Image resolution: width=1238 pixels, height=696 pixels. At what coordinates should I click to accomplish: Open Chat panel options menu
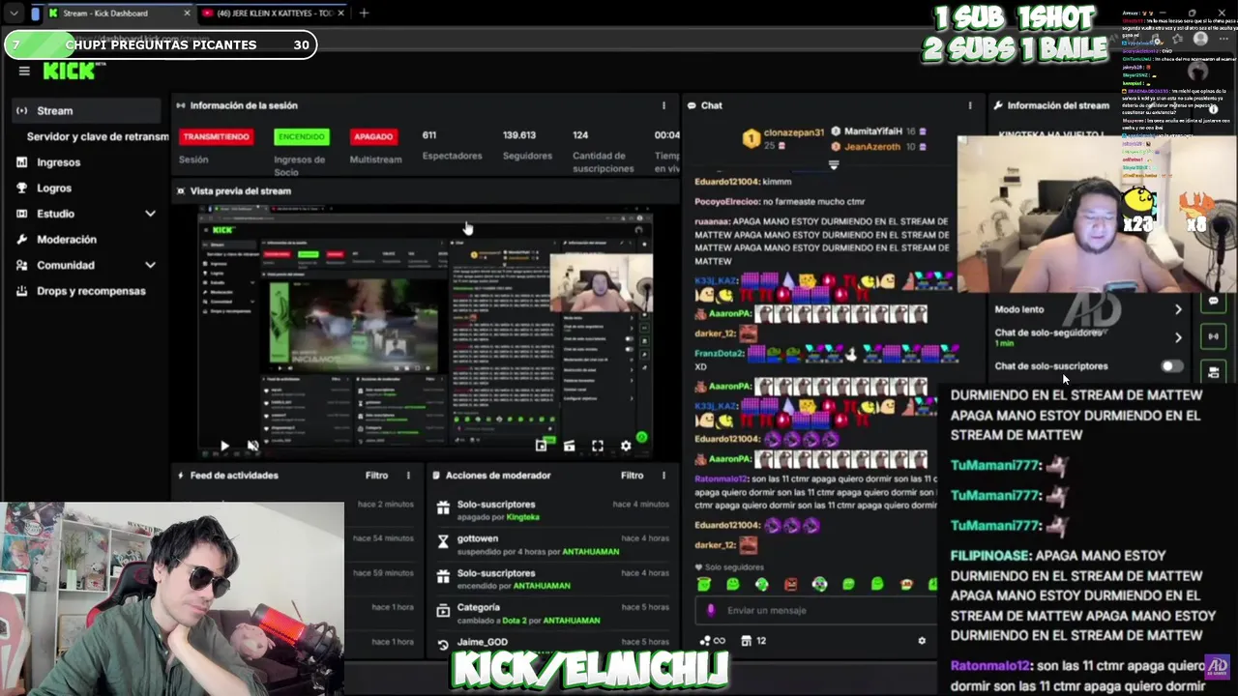tap(970, 105)
